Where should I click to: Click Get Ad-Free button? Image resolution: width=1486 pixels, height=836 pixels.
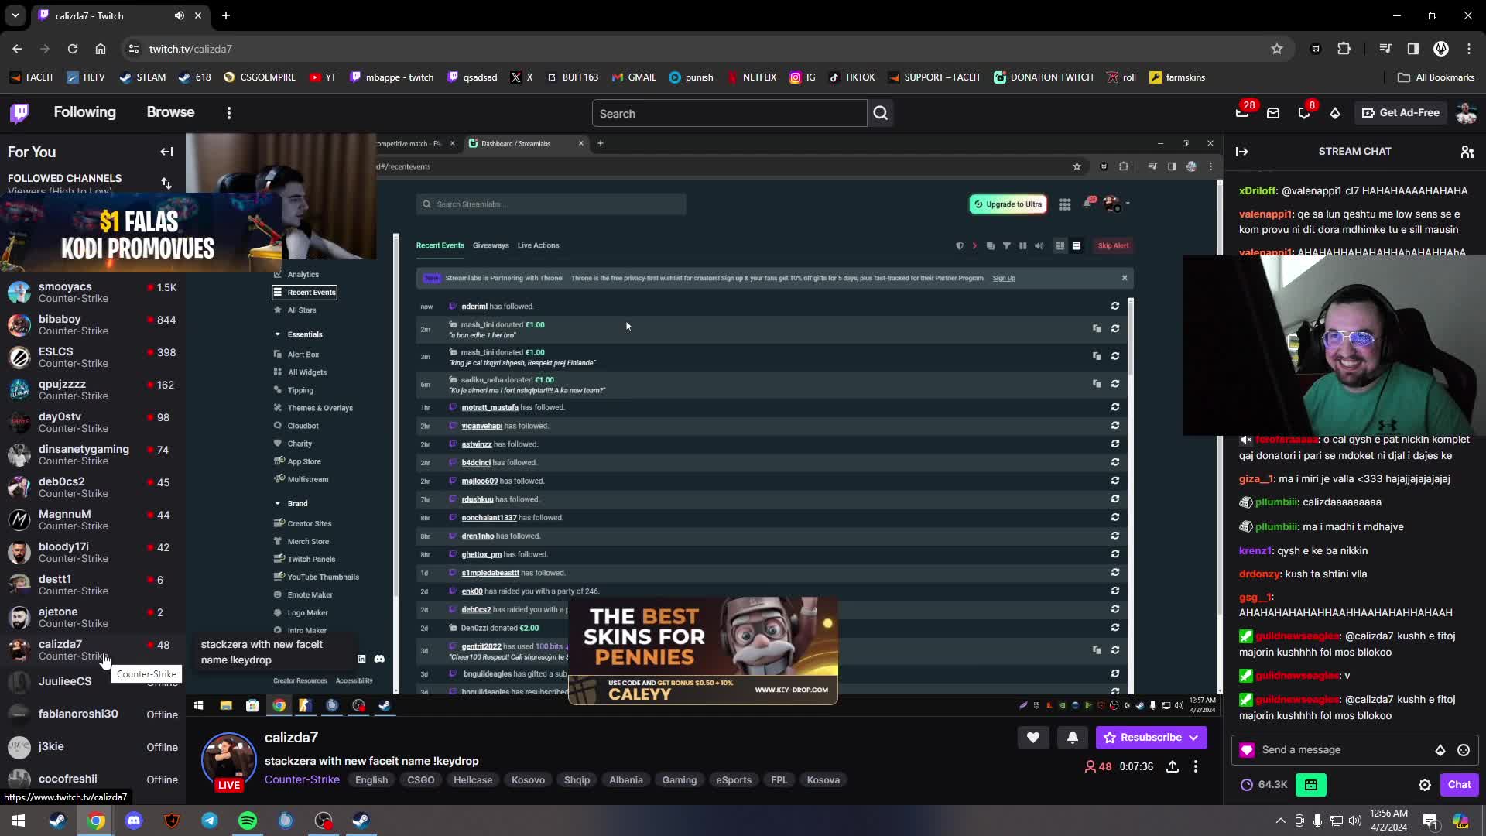point(1401,113)
